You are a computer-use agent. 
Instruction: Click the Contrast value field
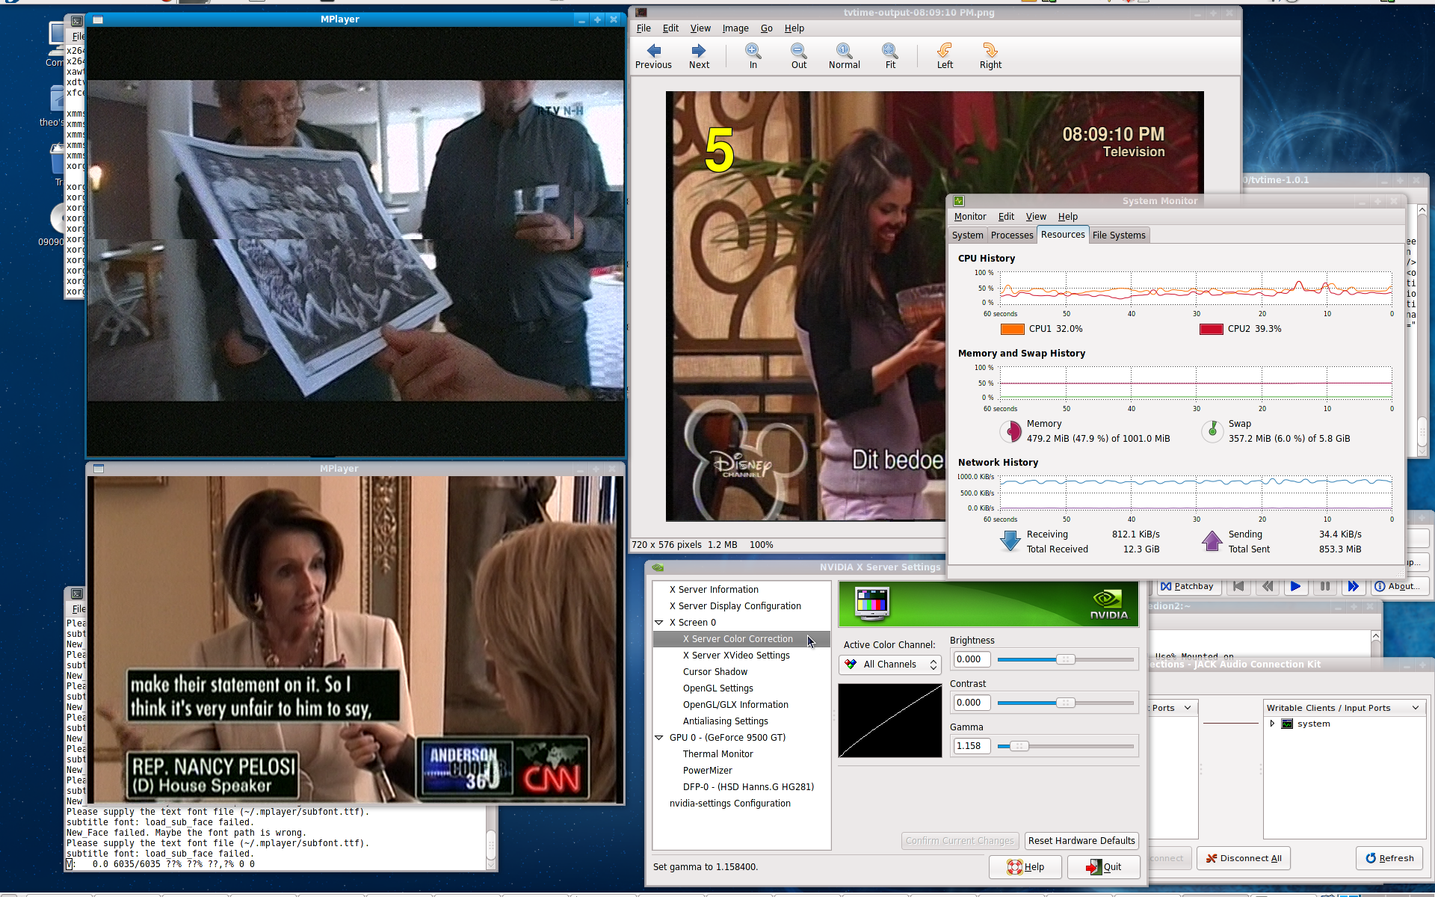click(971, 703)
